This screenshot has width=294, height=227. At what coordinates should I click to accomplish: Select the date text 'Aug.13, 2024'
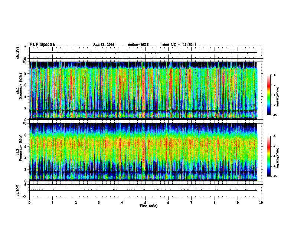click(x=104, y=45)
